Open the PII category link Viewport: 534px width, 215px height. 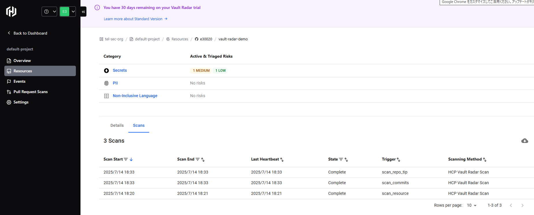click(115, 83)
